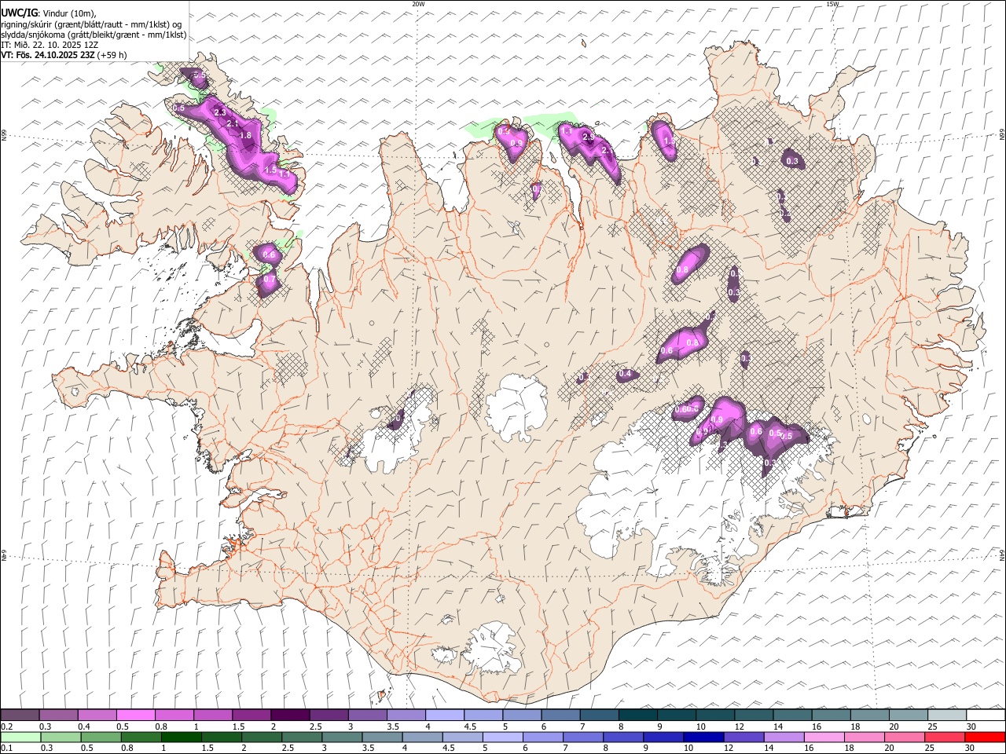This screenshot has width=1006, height=754.
Task: Click the 1.8 precipitation value label
Action: point(245,135)
